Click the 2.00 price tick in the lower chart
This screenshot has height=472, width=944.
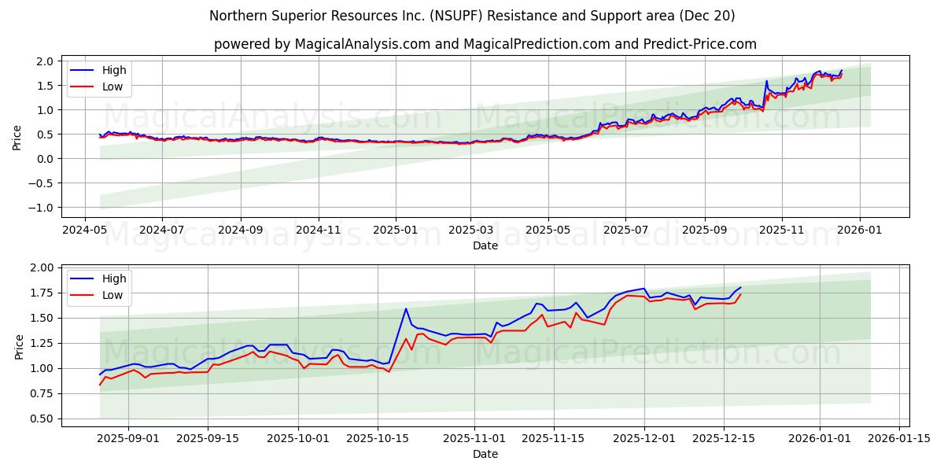pos(42,267)
